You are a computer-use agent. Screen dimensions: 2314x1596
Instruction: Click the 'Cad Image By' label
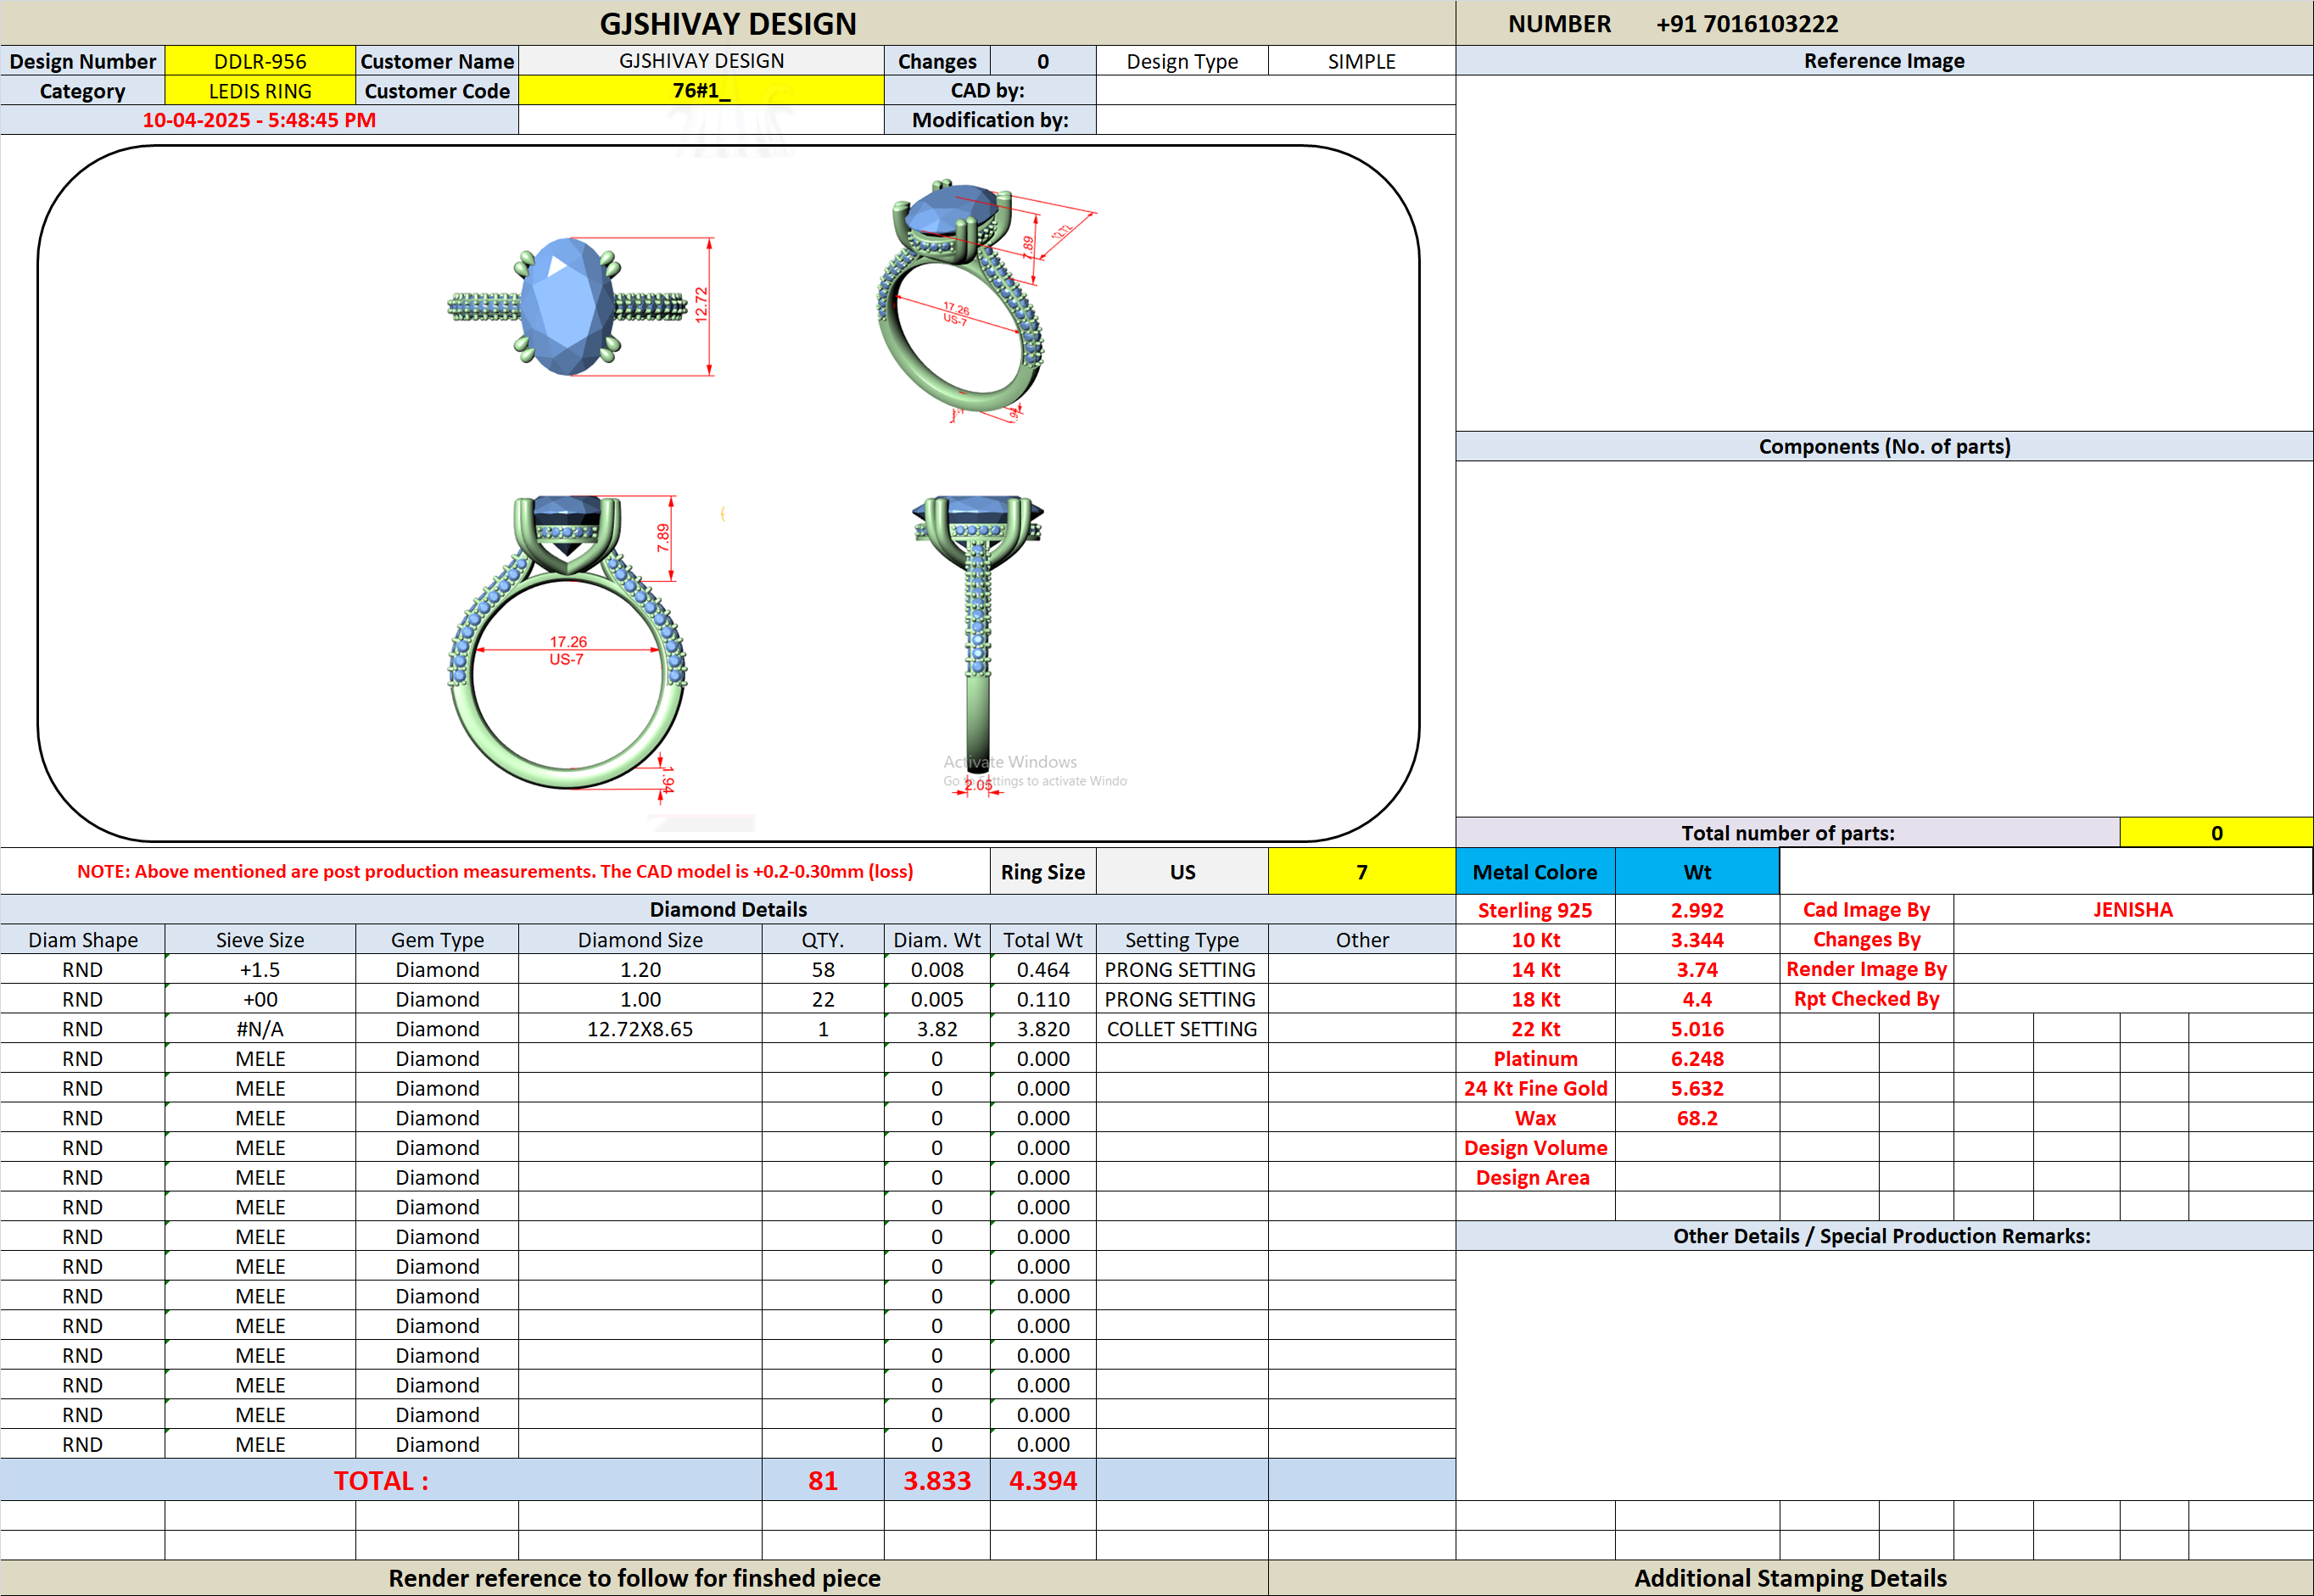1866,910
